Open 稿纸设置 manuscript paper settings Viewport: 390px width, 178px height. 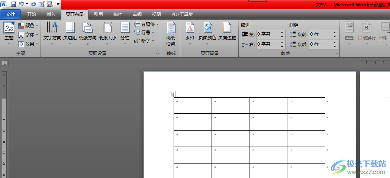click(x=171, y=34)
